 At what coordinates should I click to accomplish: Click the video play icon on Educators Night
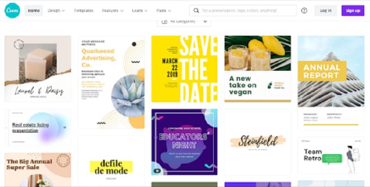point(157,171)
